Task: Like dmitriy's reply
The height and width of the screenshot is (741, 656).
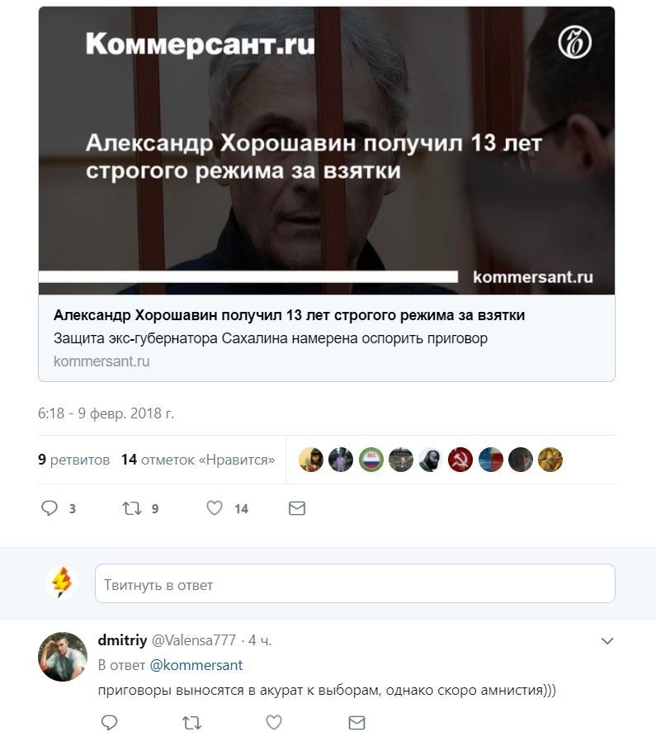Action: (274, 722)
